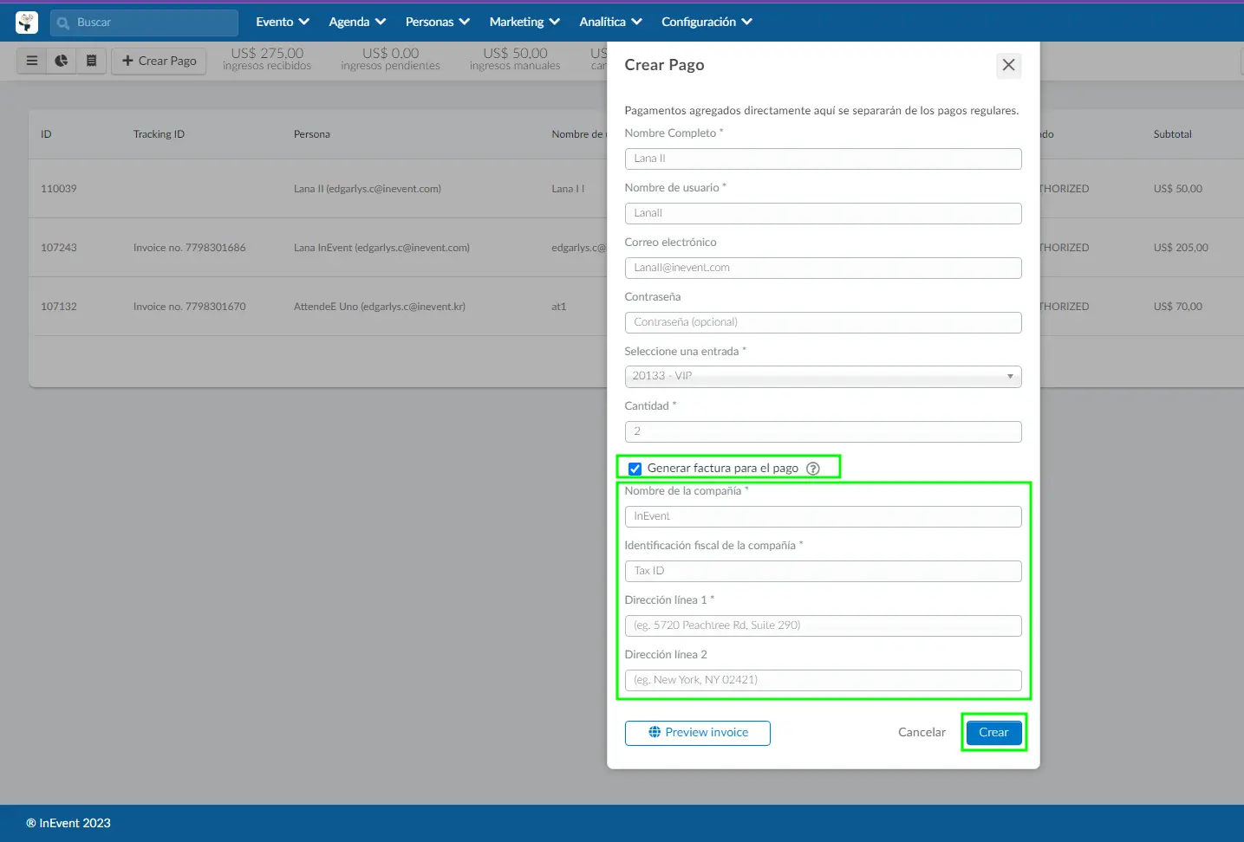The image size is (1244, 842).
Task: Focus the Buscar search field
Action: (144, 23)
